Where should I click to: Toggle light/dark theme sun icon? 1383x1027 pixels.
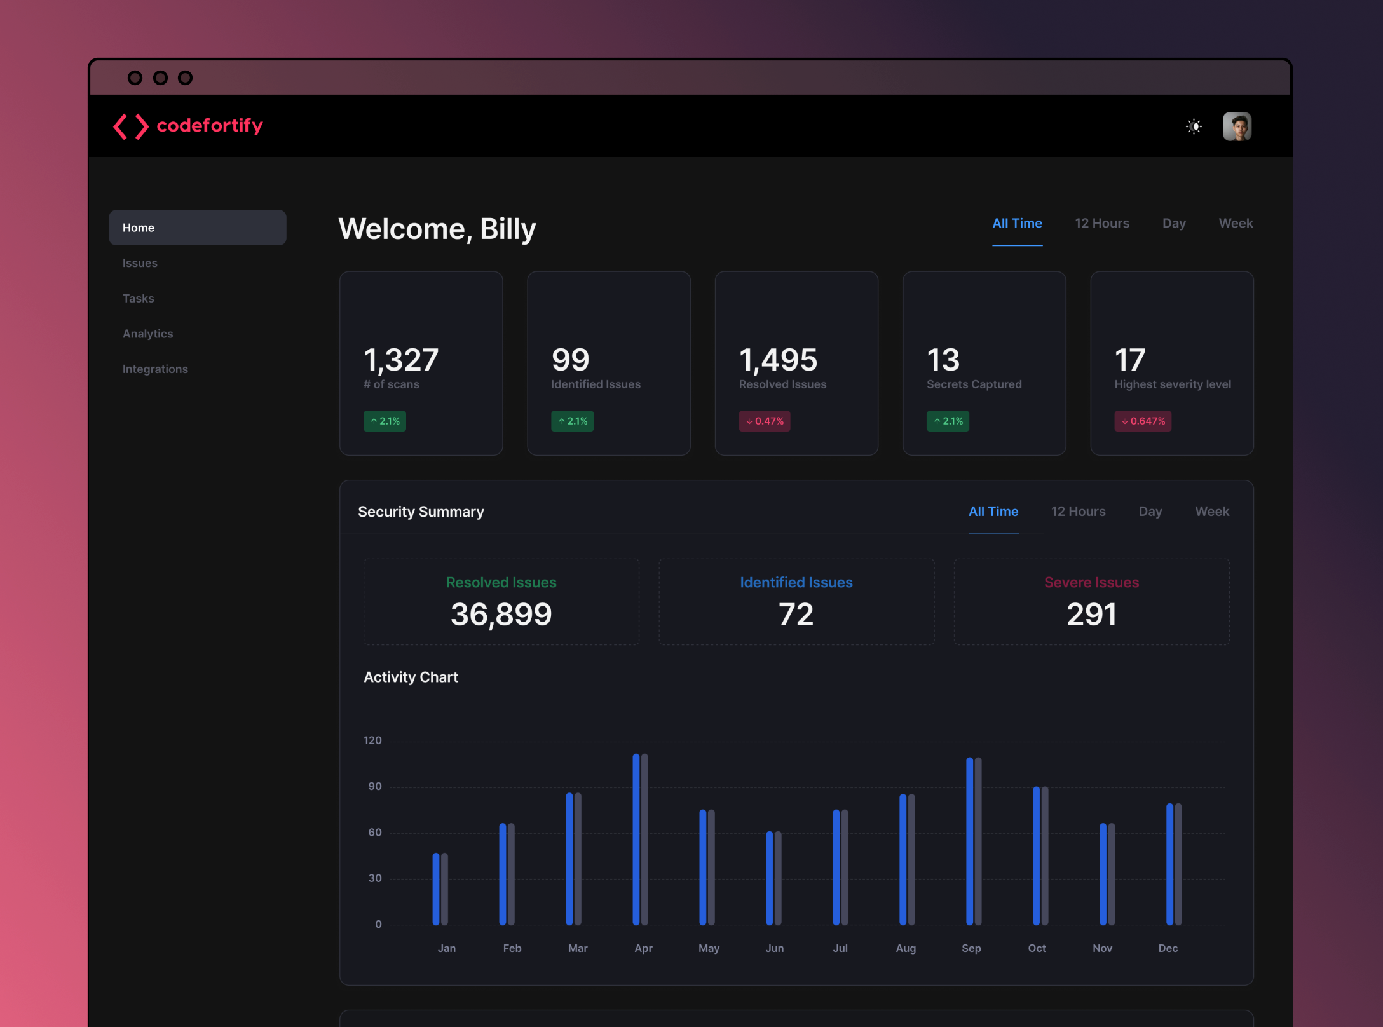click(x=1194, y=126)
